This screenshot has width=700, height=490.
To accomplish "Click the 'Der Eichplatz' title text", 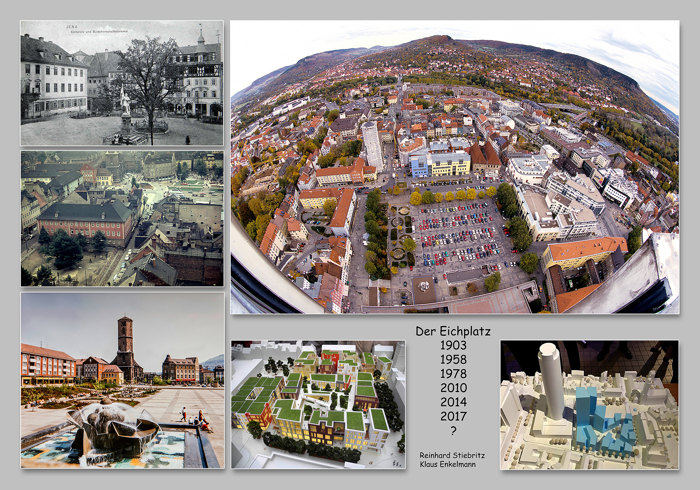I will coord(453,331).
